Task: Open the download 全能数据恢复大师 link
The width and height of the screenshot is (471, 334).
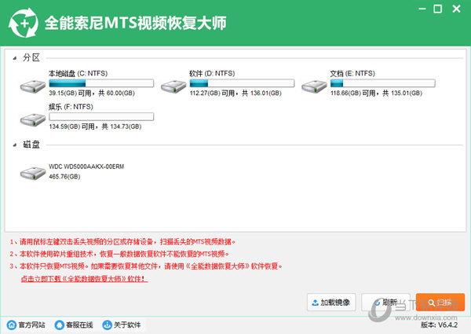Action: (85, 279)
